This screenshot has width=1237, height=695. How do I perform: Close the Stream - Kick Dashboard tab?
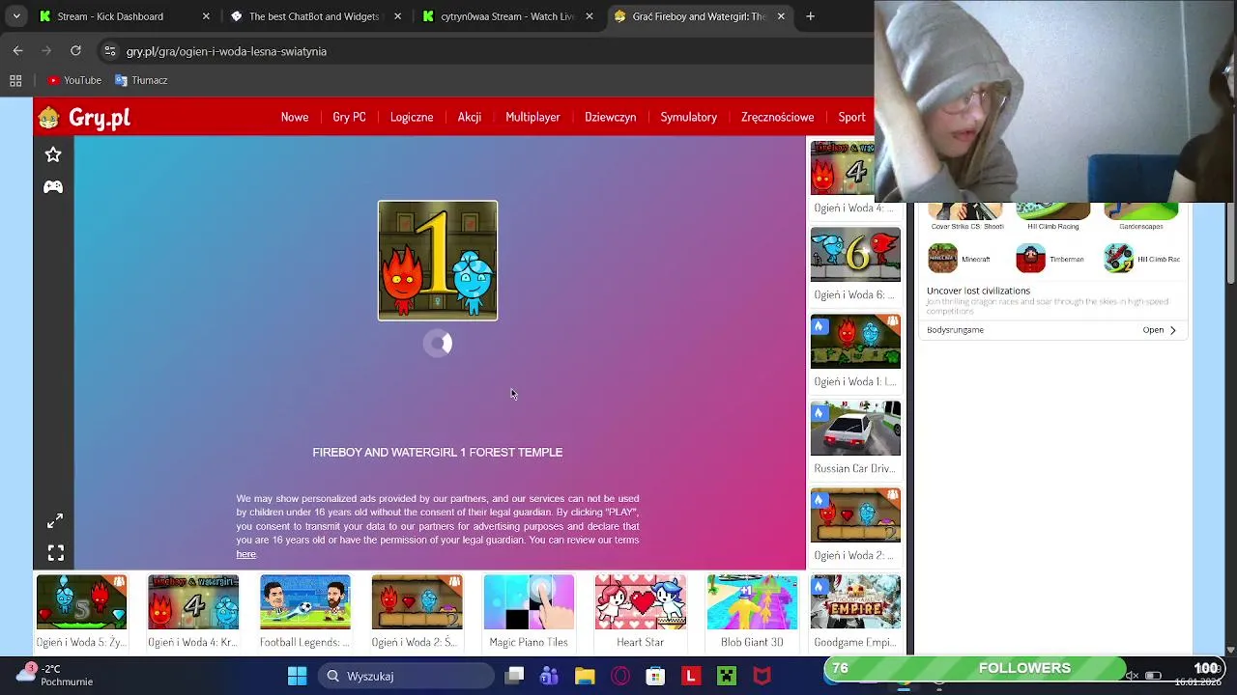point(206,16)
